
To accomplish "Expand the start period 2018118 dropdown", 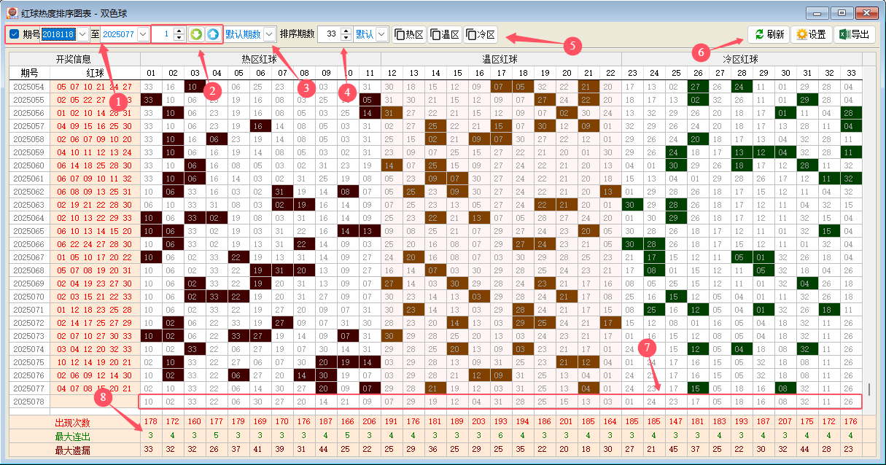I will point(82,34).
